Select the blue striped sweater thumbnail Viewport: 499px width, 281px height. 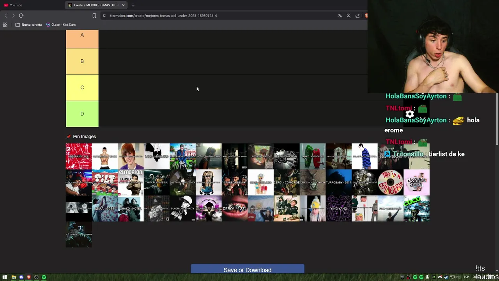click(x=365, y=156)
